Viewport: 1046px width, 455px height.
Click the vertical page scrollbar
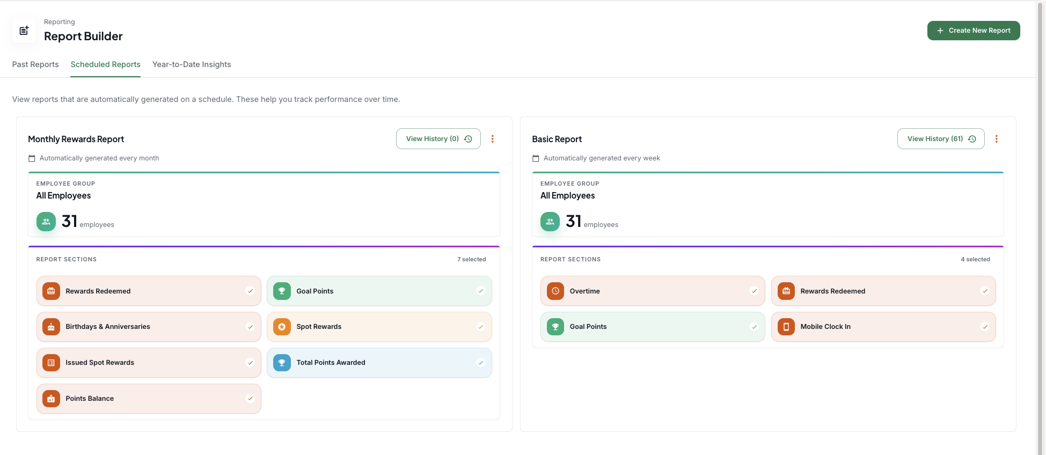pos(1041,227)
